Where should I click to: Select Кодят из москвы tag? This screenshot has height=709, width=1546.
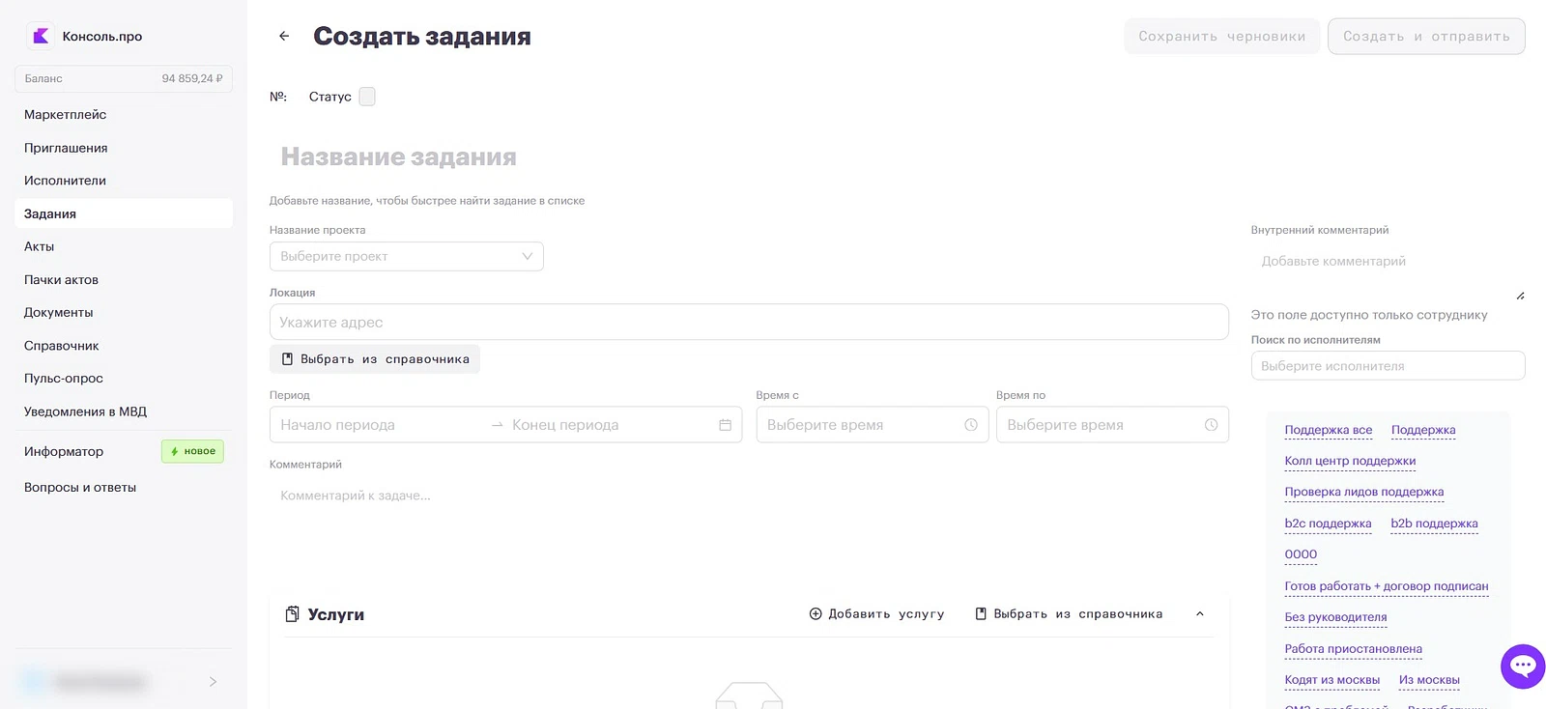pos(1331,680)
